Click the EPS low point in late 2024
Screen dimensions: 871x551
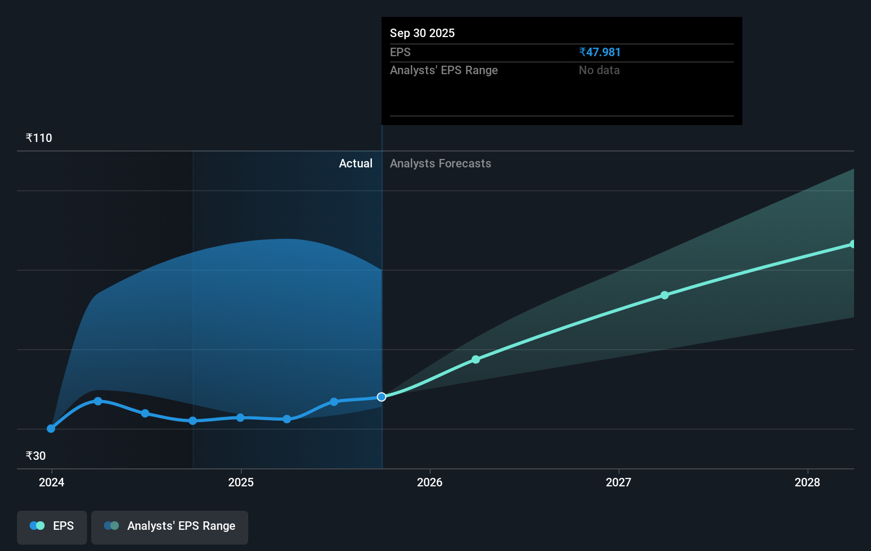point(193,421)
